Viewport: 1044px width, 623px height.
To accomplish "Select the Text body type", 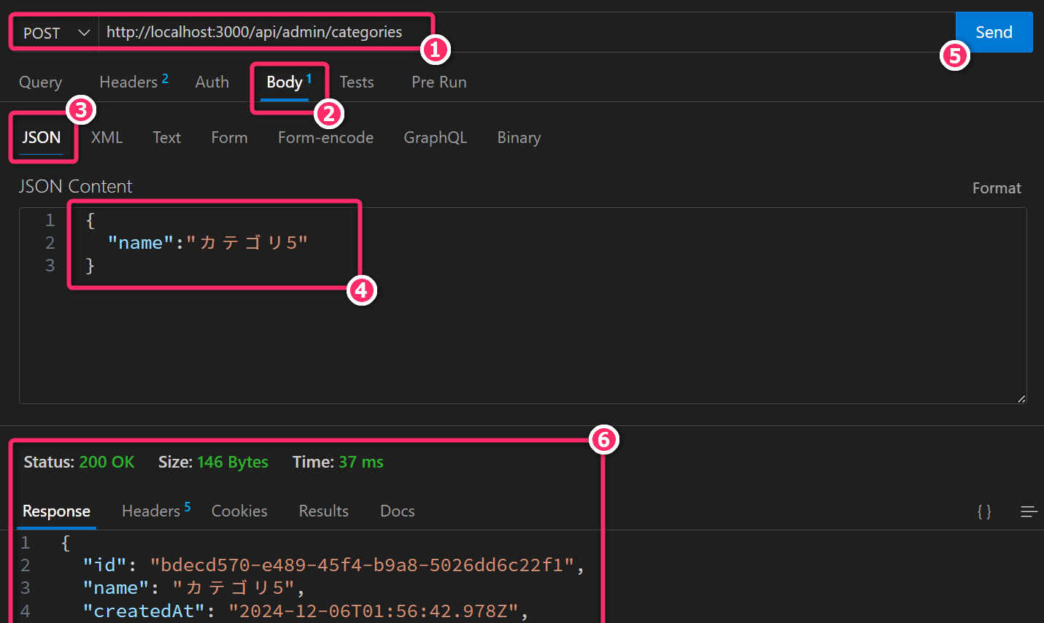I will 166,138.
